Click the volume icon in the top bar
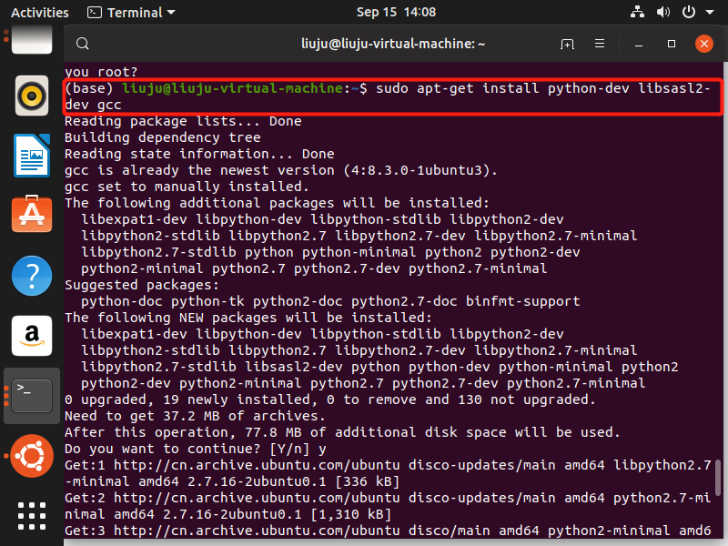 pyautogui.click(x=662, y=12)
